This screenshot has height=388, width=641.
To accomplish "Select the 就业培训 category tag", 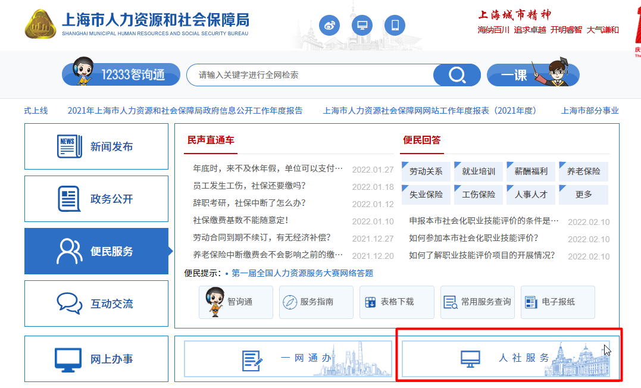I will [x=479, y=171].
